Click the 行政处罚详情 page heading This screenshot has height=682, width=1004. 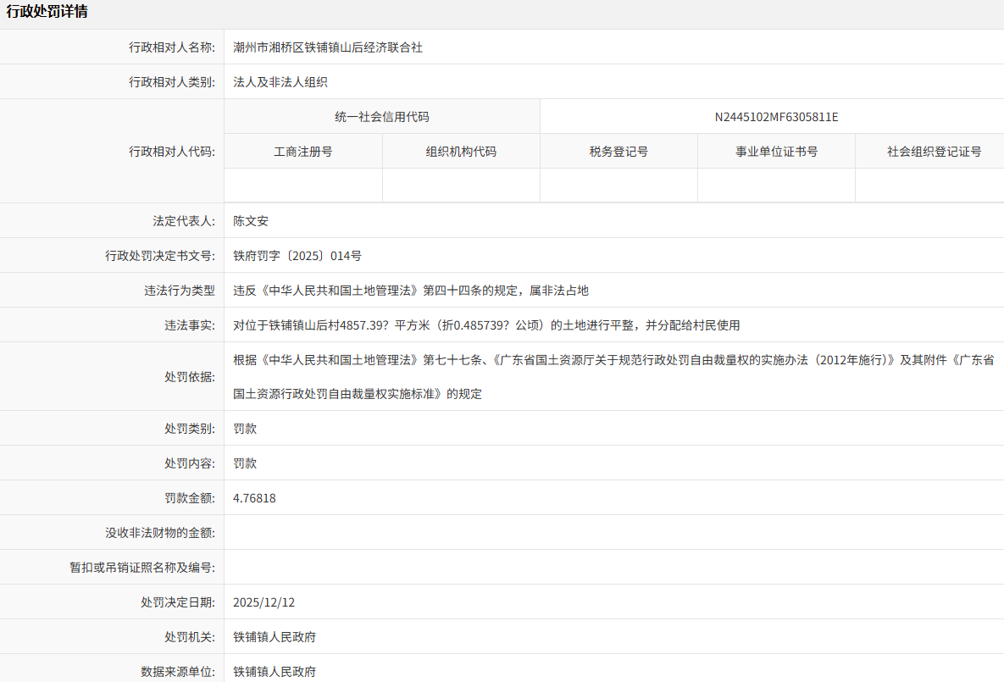pos(47,12)
